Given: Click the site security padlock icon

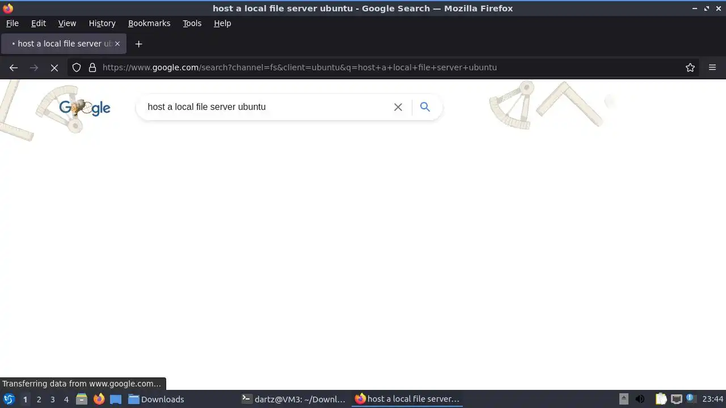Looking at the screenshot, I should (x=92, y=67).
